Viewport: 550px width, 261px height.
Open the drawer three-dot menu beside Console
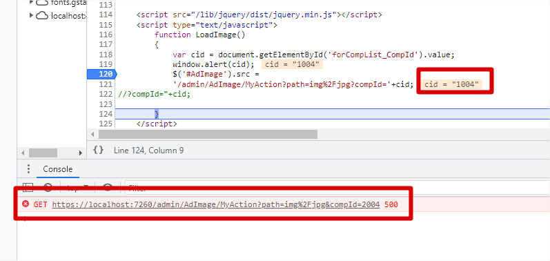pos(28,169)
